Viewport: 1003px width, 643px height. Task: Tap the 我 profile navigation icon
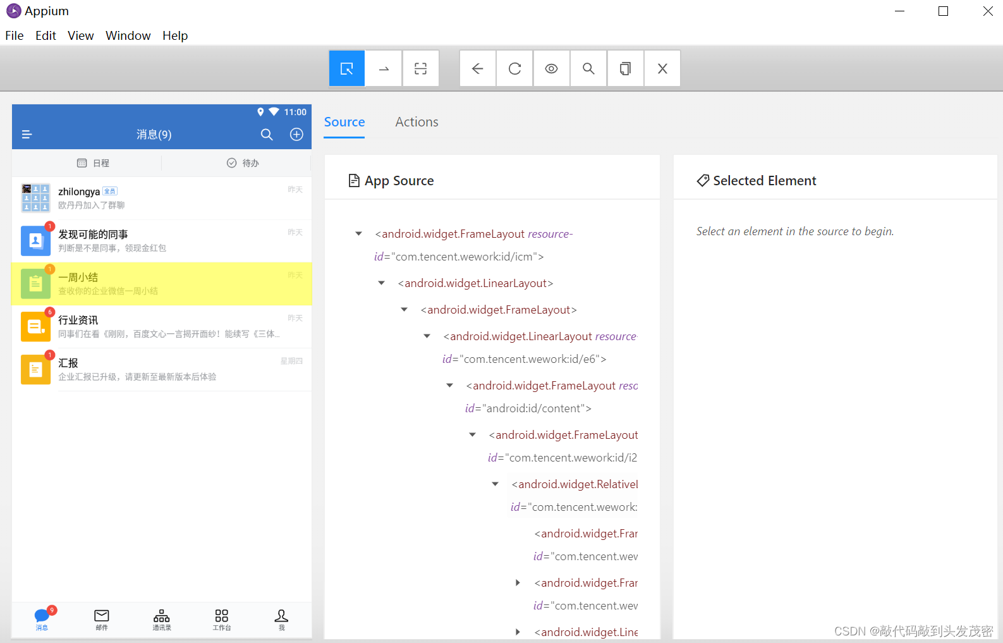point(282,620)
